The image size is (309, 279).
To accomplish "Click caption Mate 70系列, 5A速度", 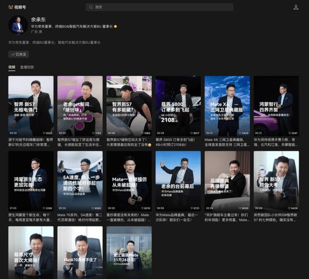I will click(x=80, y=217).
